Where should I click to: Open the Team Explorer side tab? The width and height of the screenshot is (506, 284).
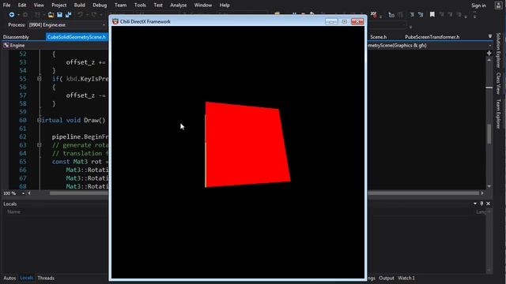click(499, 114)
